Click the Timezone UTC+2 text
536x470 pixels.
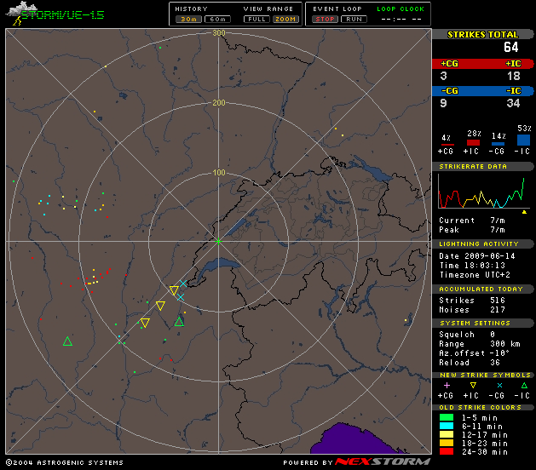pos(475,275)
